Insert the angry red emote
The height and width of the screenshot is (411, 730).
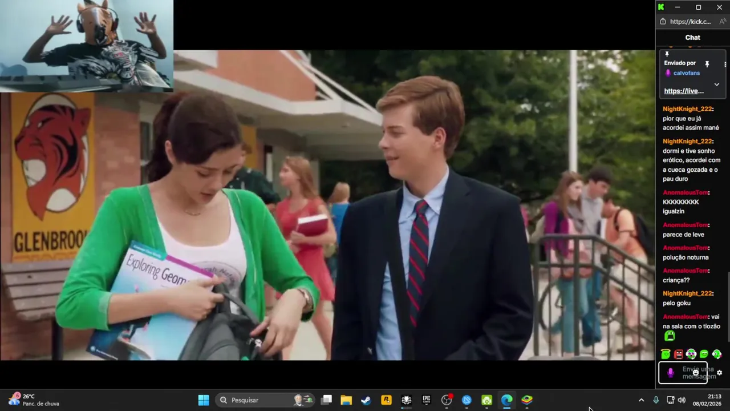coord(678,354)
